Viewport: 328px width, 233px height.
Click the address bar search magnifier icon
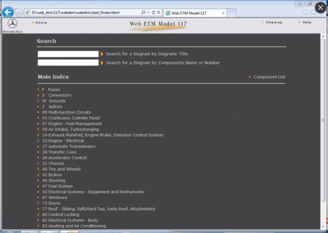pos(143,12)
